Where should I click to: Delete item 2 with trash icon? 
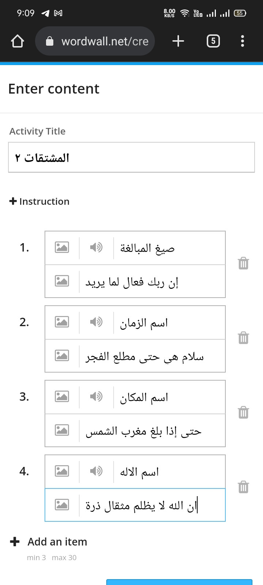pyautogui.click(x=243, y=338)
